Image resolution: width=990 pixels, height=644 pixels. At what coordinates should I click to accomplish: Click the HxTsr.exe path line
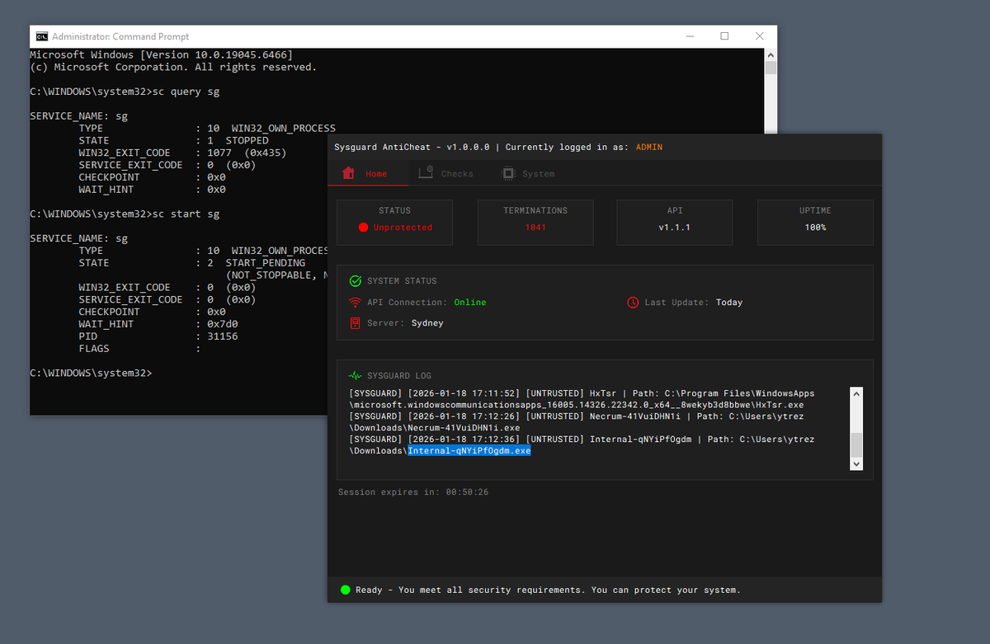tap(577, 405)
